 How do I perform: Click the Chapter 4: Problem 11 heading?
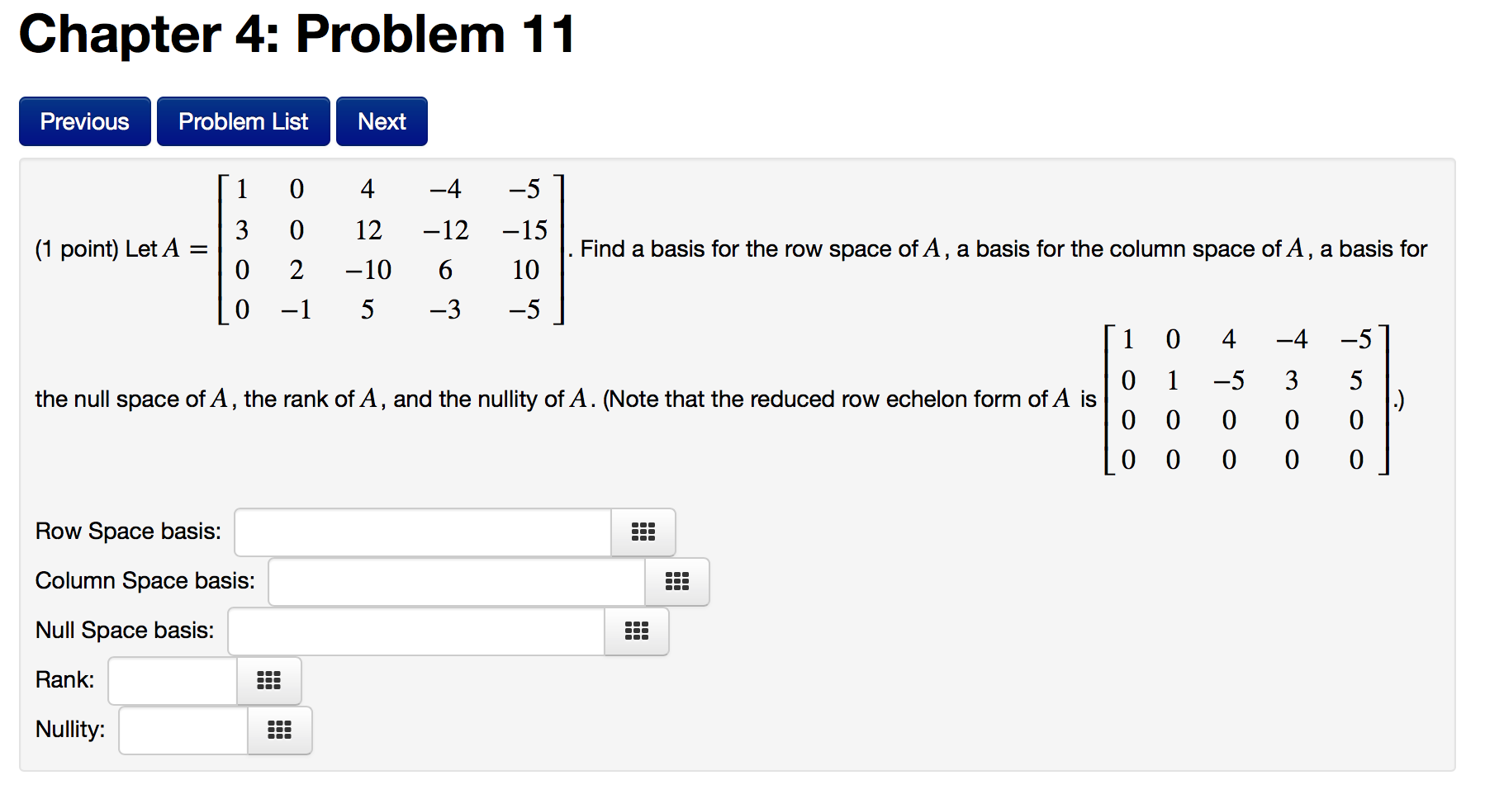pos(297,35)
